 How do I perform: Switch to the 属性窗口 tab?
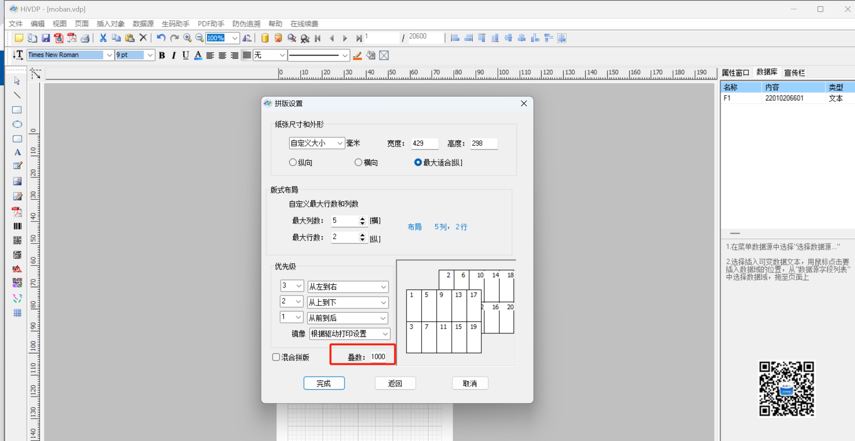pos(735,73)
